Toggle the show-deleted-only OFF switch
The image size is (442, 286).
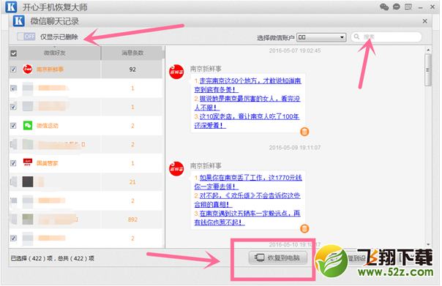(x=26, y=37)
